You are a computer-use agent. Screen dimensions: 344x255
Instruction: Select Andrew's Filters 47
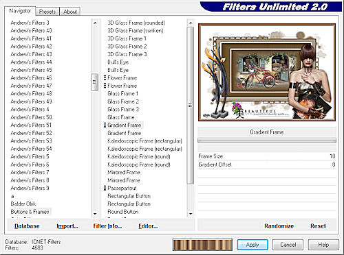pyautogui.click(x=31, y=86)
